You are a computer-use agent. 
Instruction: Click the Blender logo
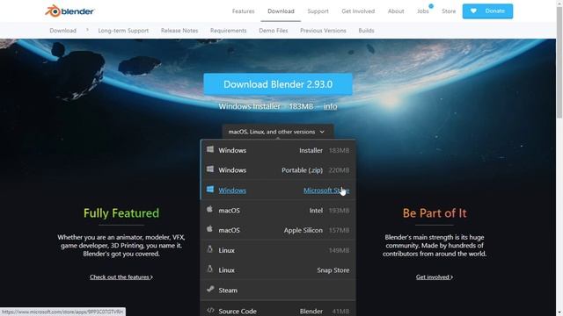coord(69,11)
